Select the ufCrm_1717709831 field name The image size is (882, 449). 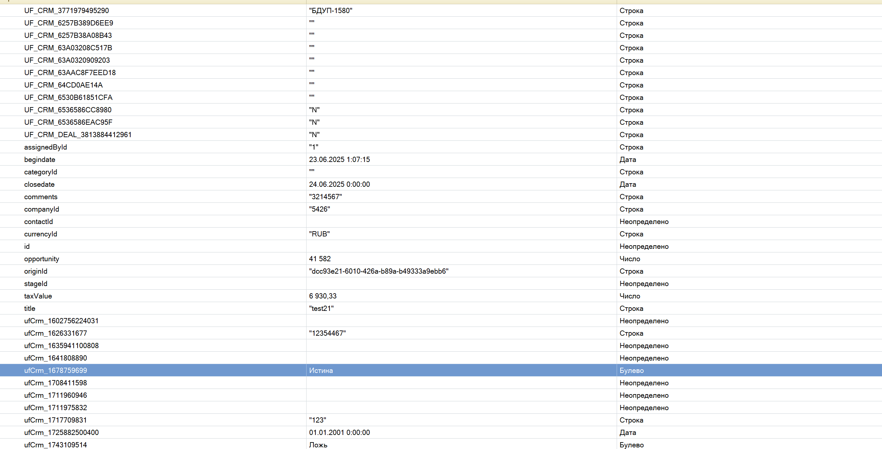[x=56, y=420]
